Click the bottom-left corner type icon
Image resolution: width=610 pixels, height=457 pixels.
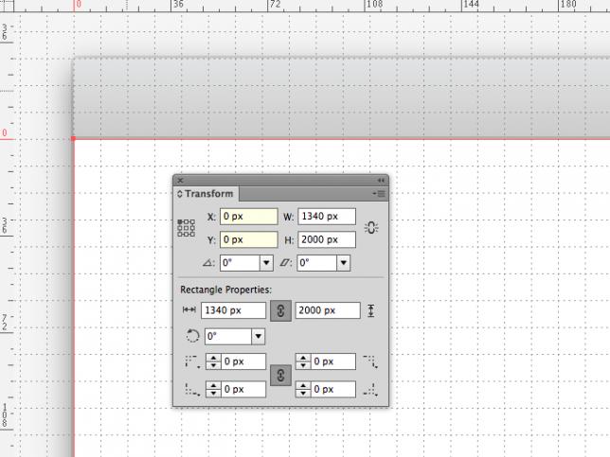tap(192, 390)
